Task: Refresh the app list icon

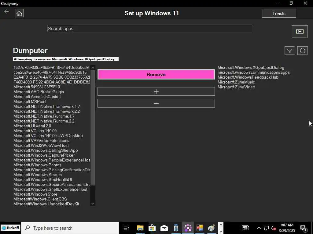Action: [302, 51]
